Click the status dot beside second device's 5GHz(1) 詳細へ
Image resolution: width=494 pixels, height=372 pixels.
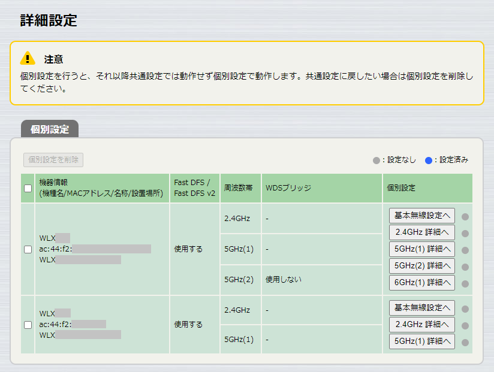466,341
